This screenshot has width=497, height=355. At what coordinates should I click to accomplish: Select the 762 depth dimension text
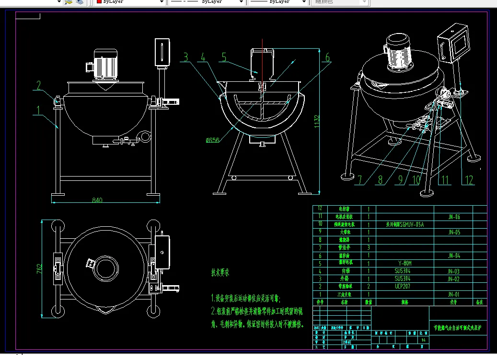point(39,269)
